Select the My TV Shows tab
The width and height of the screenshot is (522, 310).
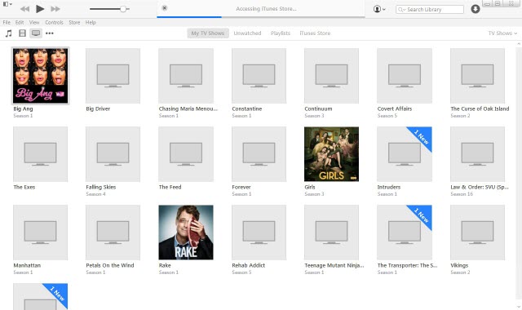[x=208, y=33]
